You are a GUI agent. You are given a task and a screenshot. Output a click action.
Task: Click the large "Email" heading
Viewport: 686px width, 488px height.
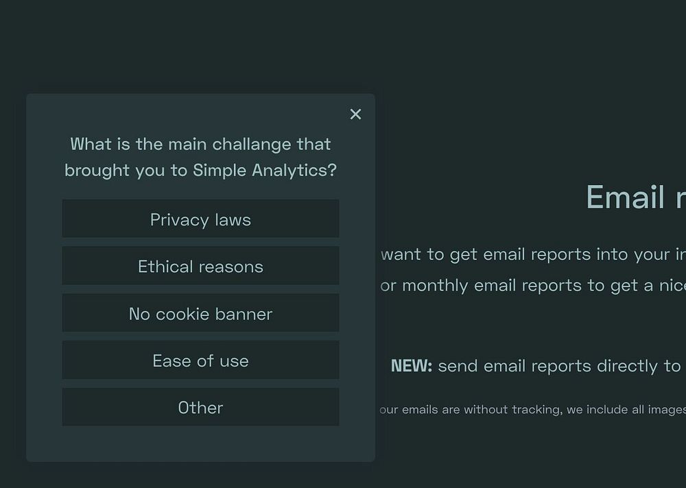625,197
